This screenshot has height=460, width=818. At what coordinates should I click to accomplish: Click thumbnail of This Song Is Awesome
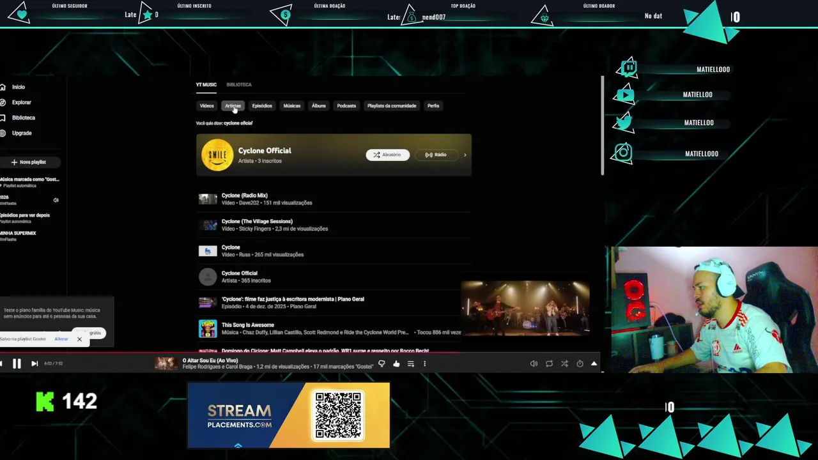tap(208, 328)
